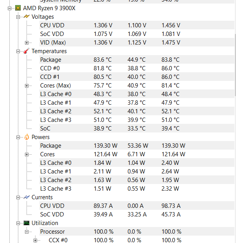Expand the VID (Max) row
The width and height of the screenshot is (236, 243).
pos(27,43)
